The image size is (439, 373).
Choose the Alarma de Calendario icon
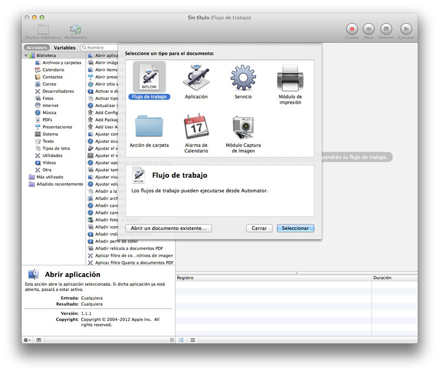196,127
